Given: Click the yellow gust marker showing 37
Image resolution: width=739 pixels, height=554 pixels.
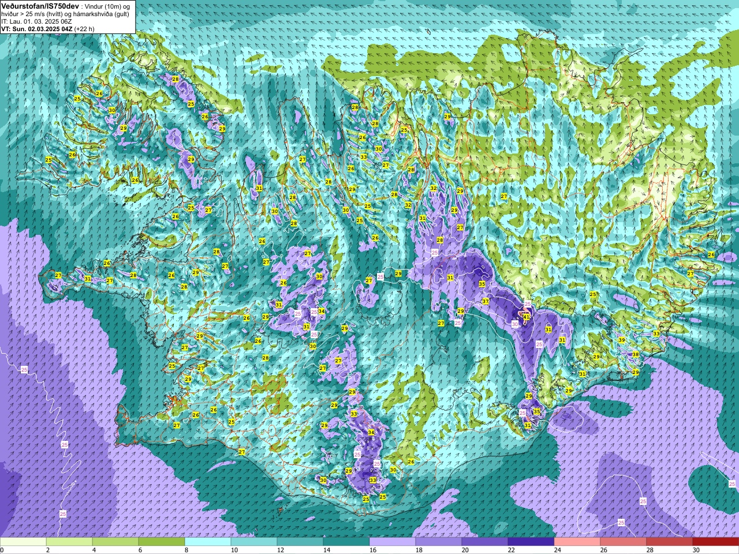Looking at the screenshot, I should pos(486,301).
